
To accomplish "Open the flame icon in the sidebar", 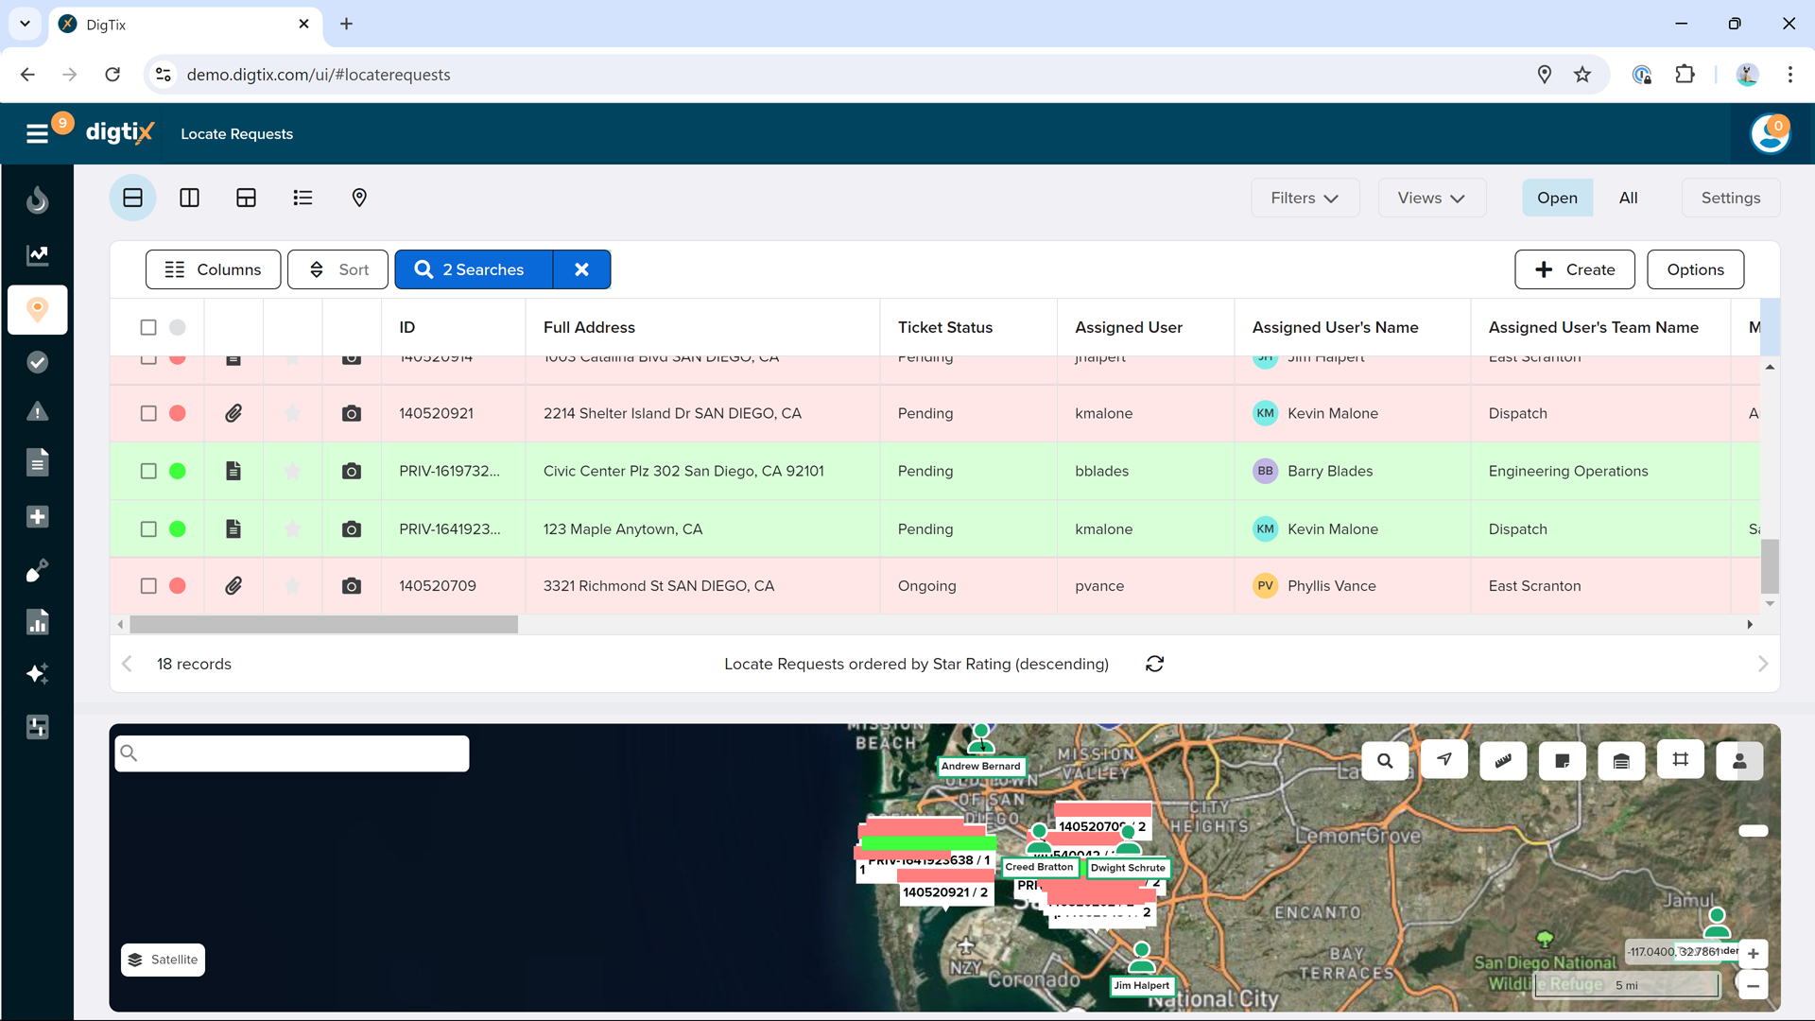I will click(38, 199).
